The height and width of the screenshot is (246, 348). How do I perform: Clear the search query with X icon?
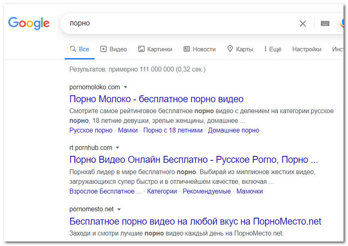303,23
